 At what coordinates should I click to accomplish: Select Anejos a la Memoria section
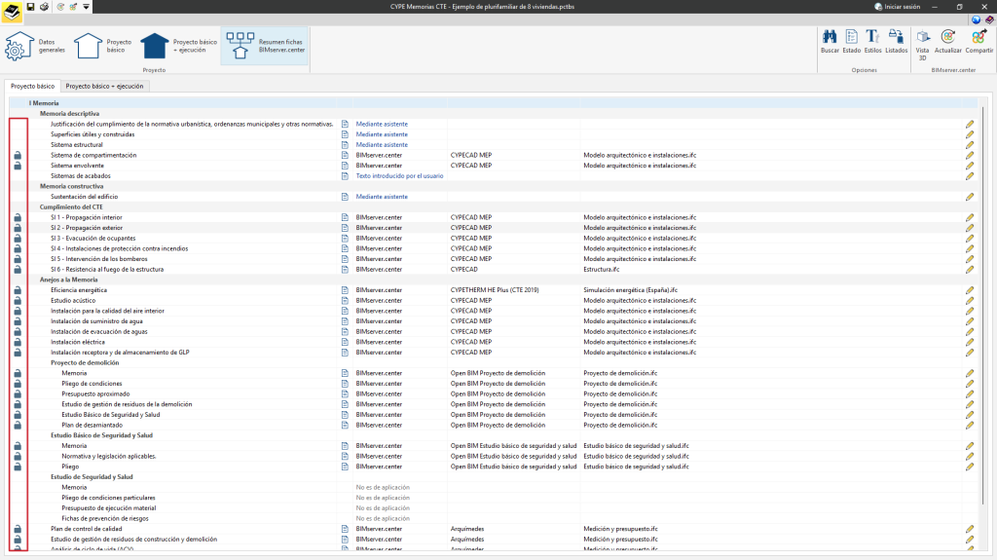coord(69,280)
